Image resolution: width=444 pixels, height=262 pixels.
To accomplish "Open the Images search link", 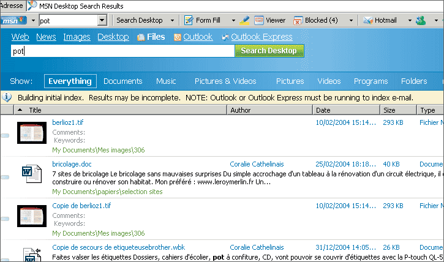I will (77, 37).
